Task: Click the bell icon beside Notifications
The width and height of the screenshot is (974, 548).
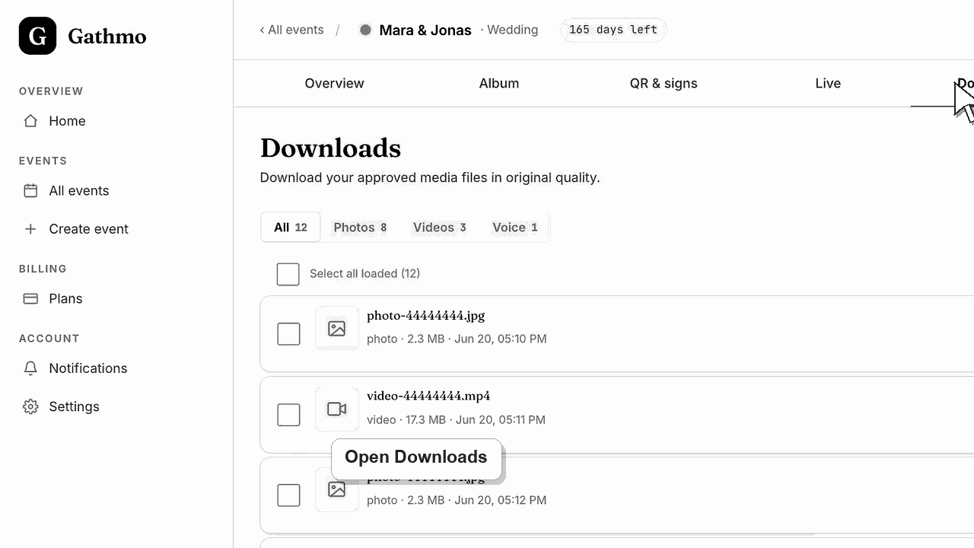Action: pos(30,368)
